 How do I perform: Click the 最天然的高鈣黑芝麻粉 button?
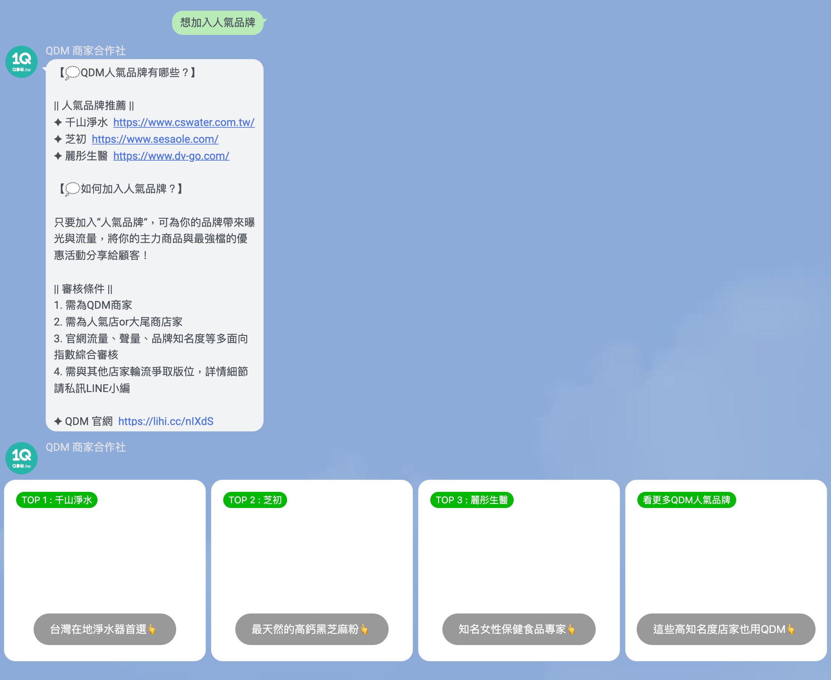pos(312,629)
